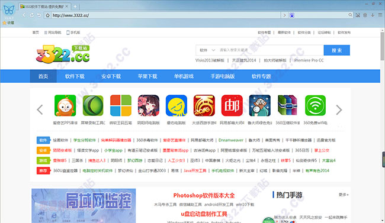The height and width of the screenshot is (223, 385).
Task: Select 安卓下载 in the navigation bar
Action: click(111, 76)
